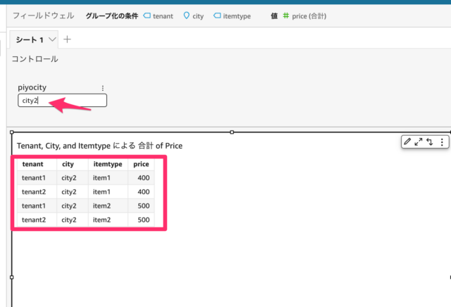Click the green hash icon beside price

tap(285, 15)
